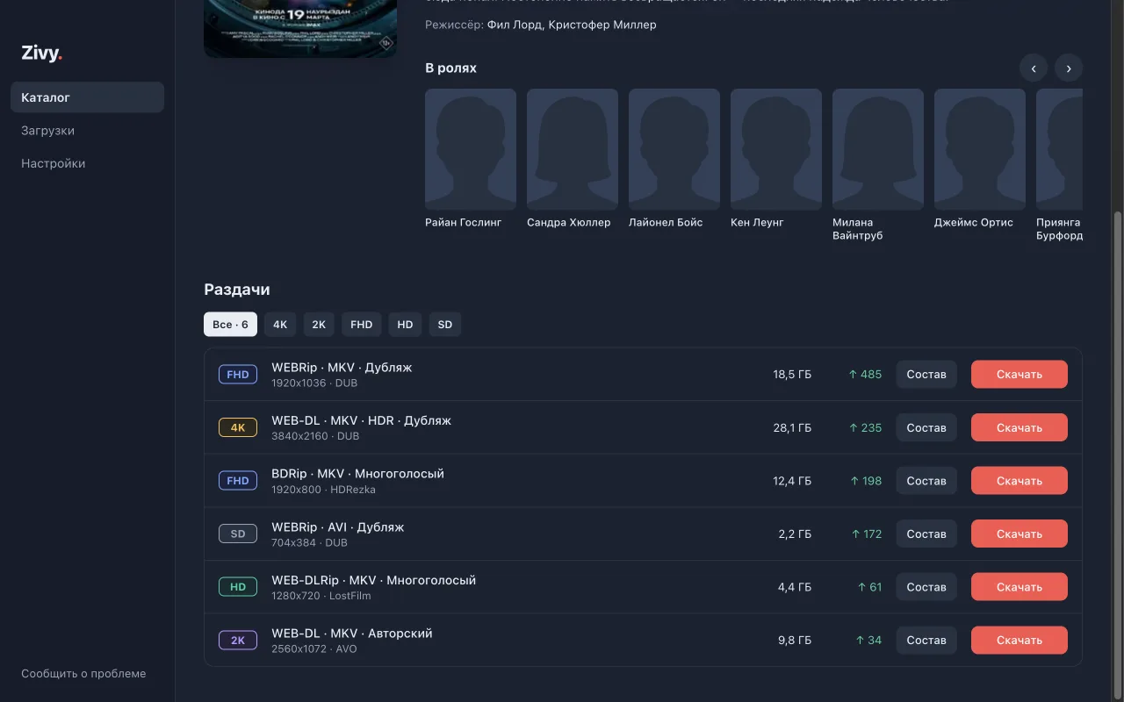The width and height of the screenshot is (1124, 702).
Task: Show Состав for the 12,4 ГБ release
Action: 926,481
